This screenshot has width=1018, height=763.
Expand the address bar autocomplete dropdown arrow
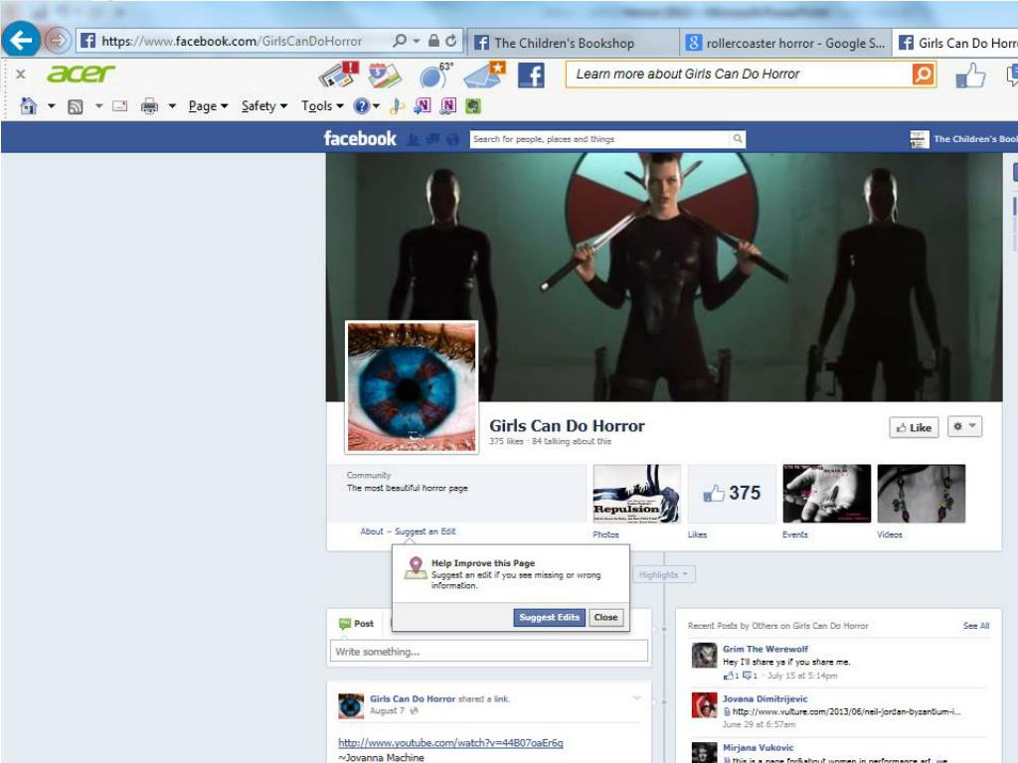coord(417,41)
